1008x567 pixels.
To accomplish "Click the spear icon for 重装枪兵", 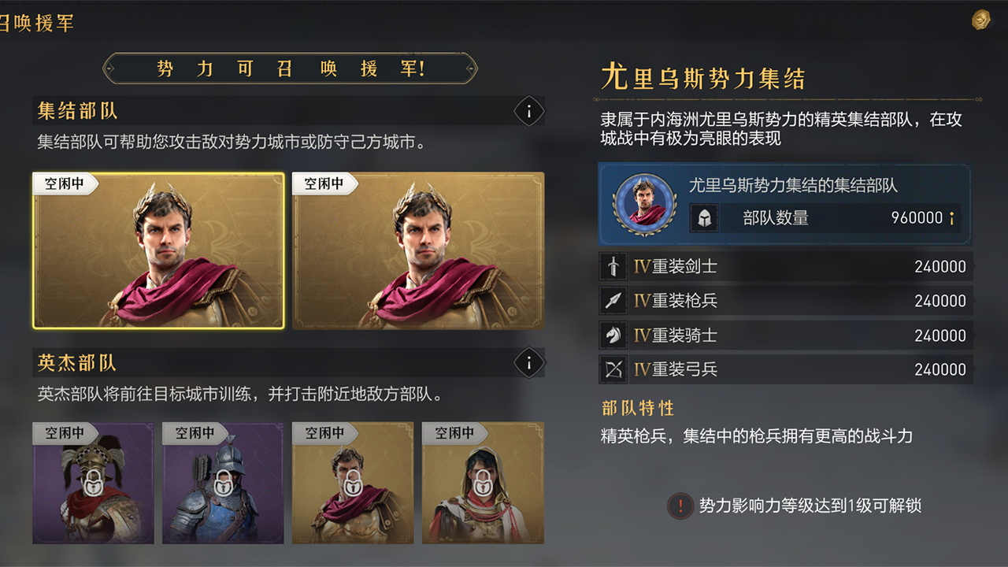I will coord(613,301).
